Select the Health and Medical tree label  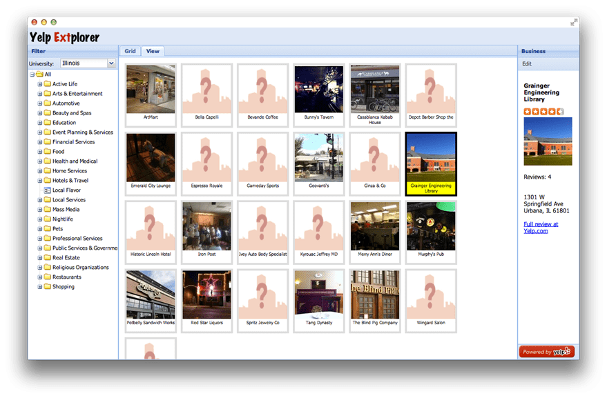[x=75, y=161]
